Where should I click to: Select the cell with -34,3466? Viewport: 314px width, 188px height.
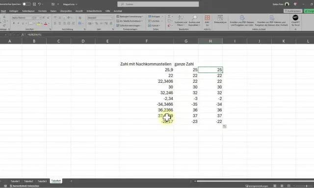147,104
